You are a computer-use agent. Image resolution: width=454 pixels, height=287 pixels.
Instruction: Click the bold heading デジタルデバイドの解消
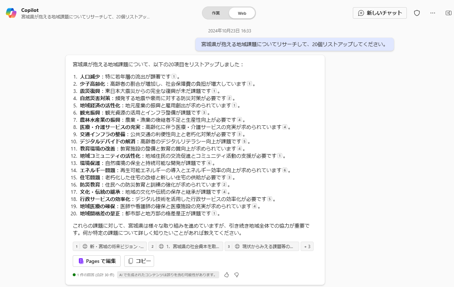tap(107, 141)
